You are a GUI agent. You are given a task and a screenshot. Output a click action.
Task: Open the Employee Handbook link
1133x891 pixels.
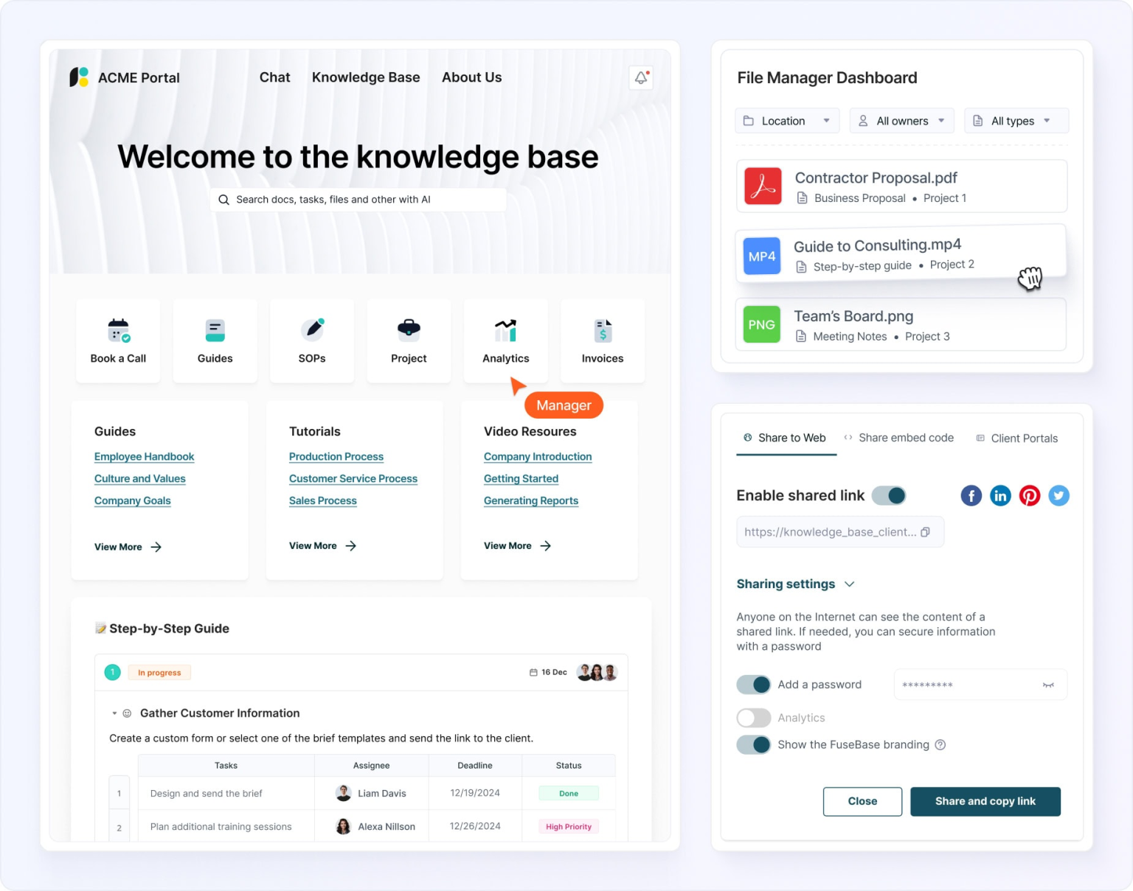pos(144,456)
